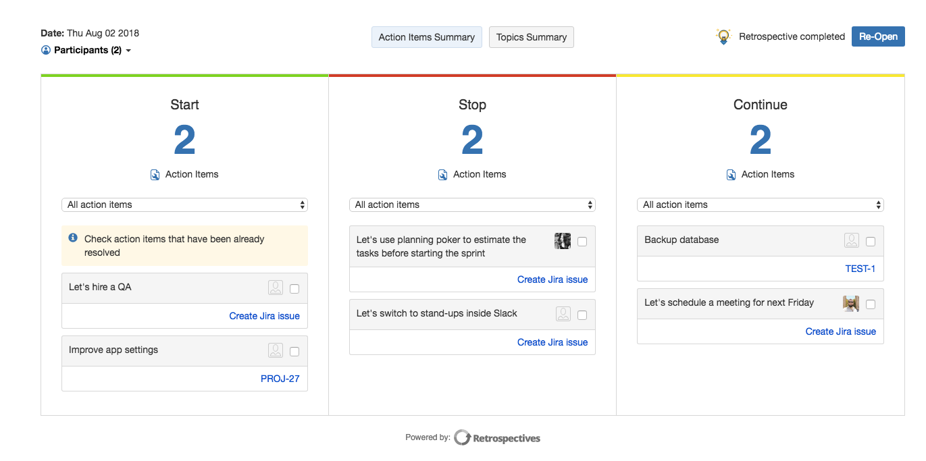Click the text Let's hire a QA
The width and height of the screenshot is (926, 461).
[100, 287]
